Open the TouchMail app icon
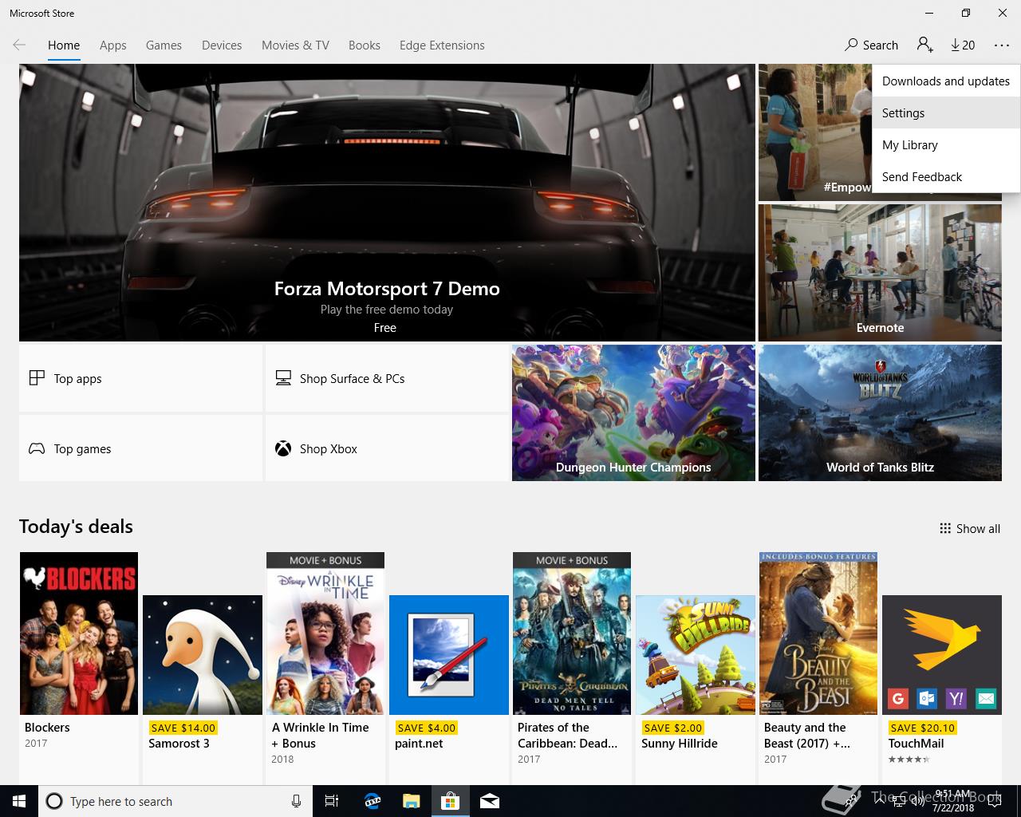 pos(942,655)
